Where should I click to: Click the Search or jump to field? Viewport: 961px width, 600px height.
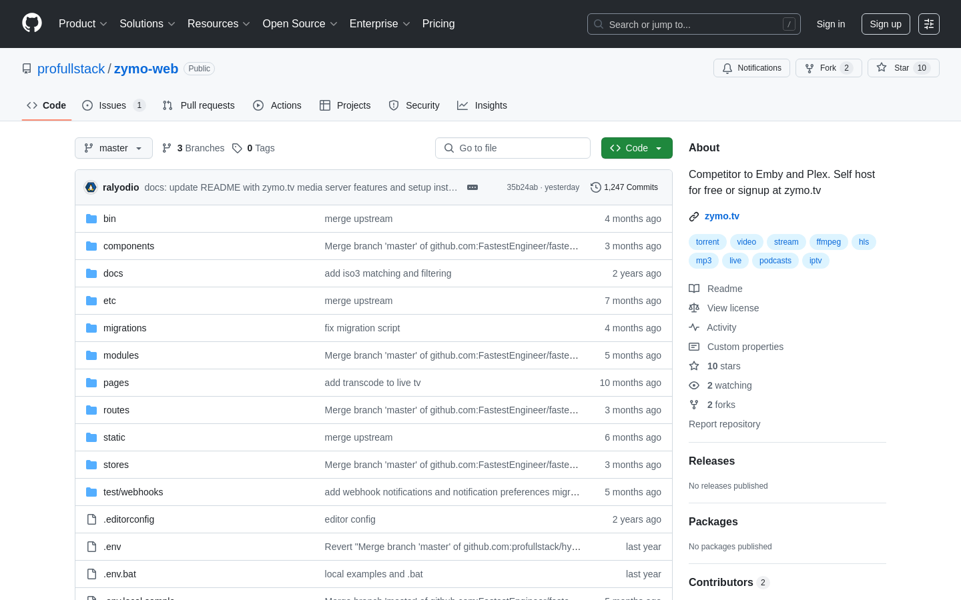click(694, 24)
